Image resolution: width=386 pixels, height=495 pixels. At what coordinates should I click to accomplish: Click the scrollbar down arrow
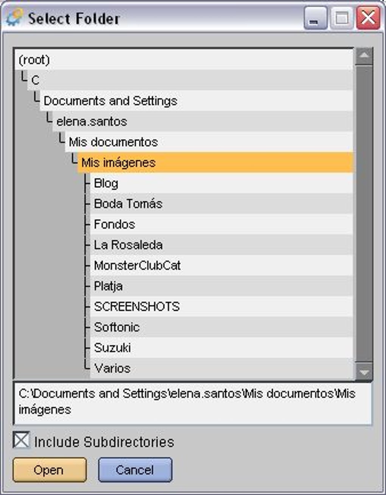point(364,372)
